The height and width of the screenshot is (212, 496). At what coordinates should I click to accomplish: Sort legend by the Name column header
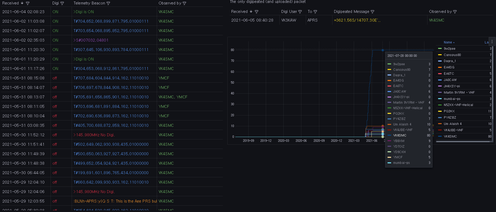[448, 42]
